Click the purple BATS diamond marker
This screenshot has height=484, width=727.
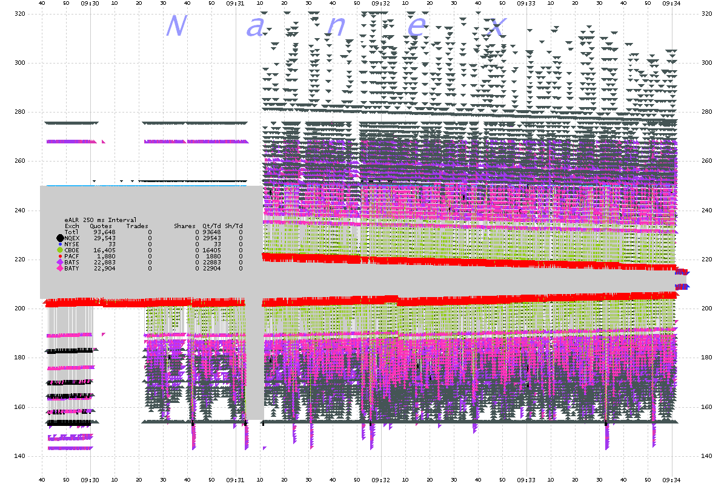tap(59, 262)
